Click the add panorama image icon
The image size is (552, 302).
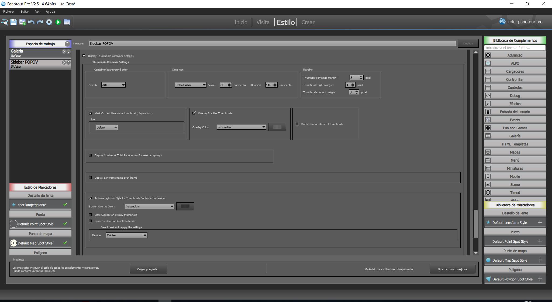tap(22, 22)
